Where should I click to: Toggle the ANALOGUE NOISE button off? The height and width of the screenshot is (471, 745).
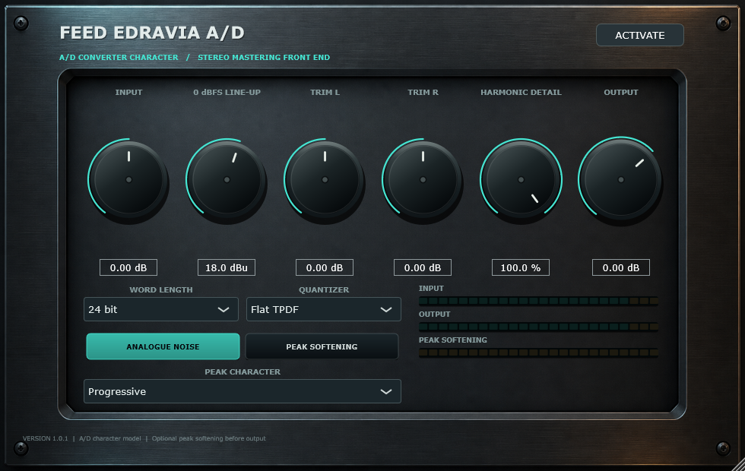tap(163, 346)
